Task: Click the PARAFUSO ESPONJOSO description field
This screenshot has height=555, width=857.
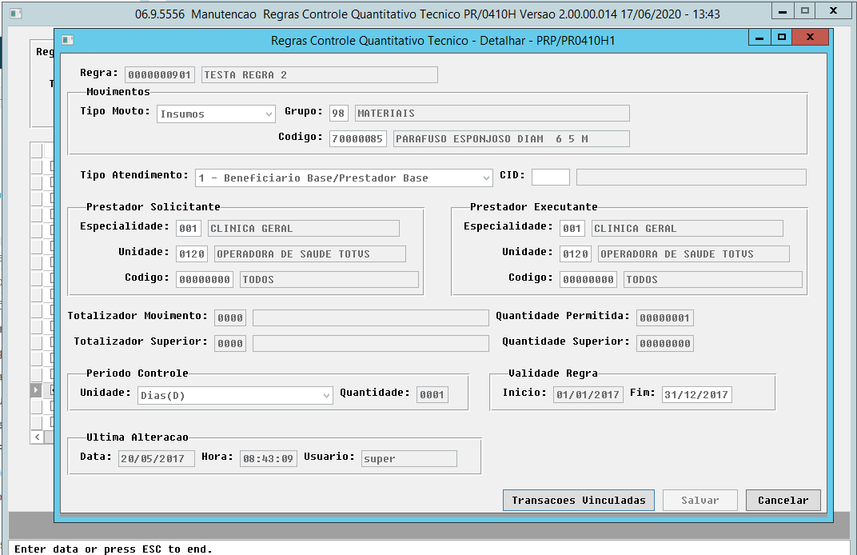Action: point(512,139)
